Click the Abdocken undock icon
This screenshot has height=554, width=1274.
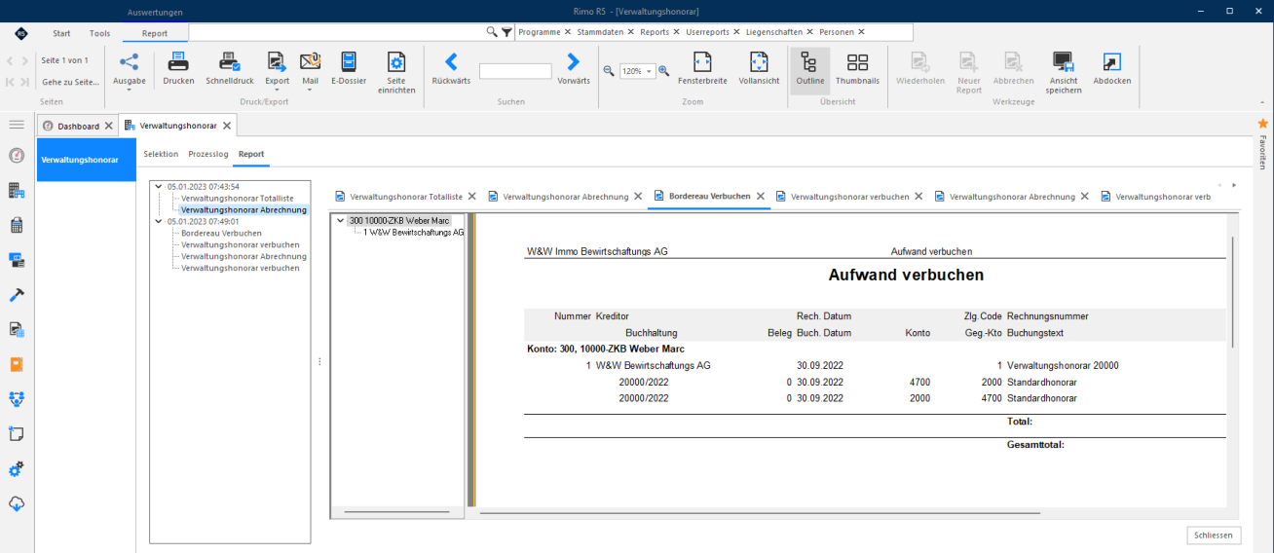(1111, 62)
